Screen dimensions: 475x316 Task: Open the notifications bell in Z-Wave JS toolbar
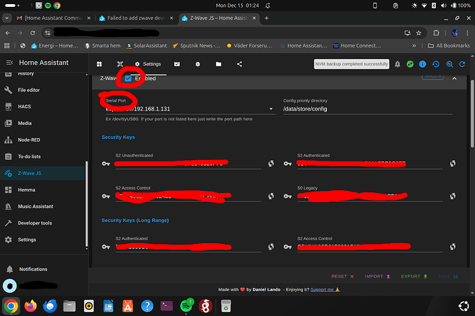pos(397,64)
